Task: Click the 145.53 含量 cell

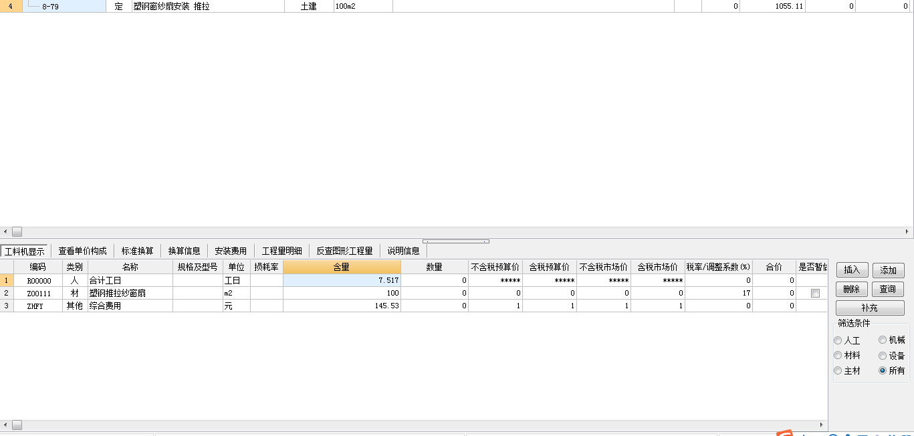Action: pos(342,306)
